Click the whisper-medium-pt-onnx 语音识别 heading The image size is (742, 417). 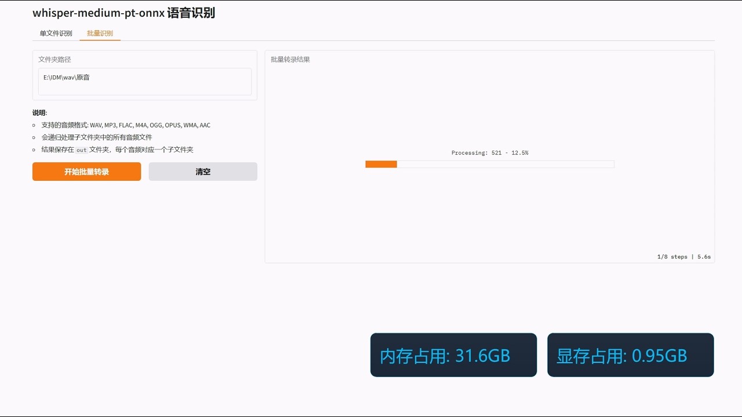[123, 13]
